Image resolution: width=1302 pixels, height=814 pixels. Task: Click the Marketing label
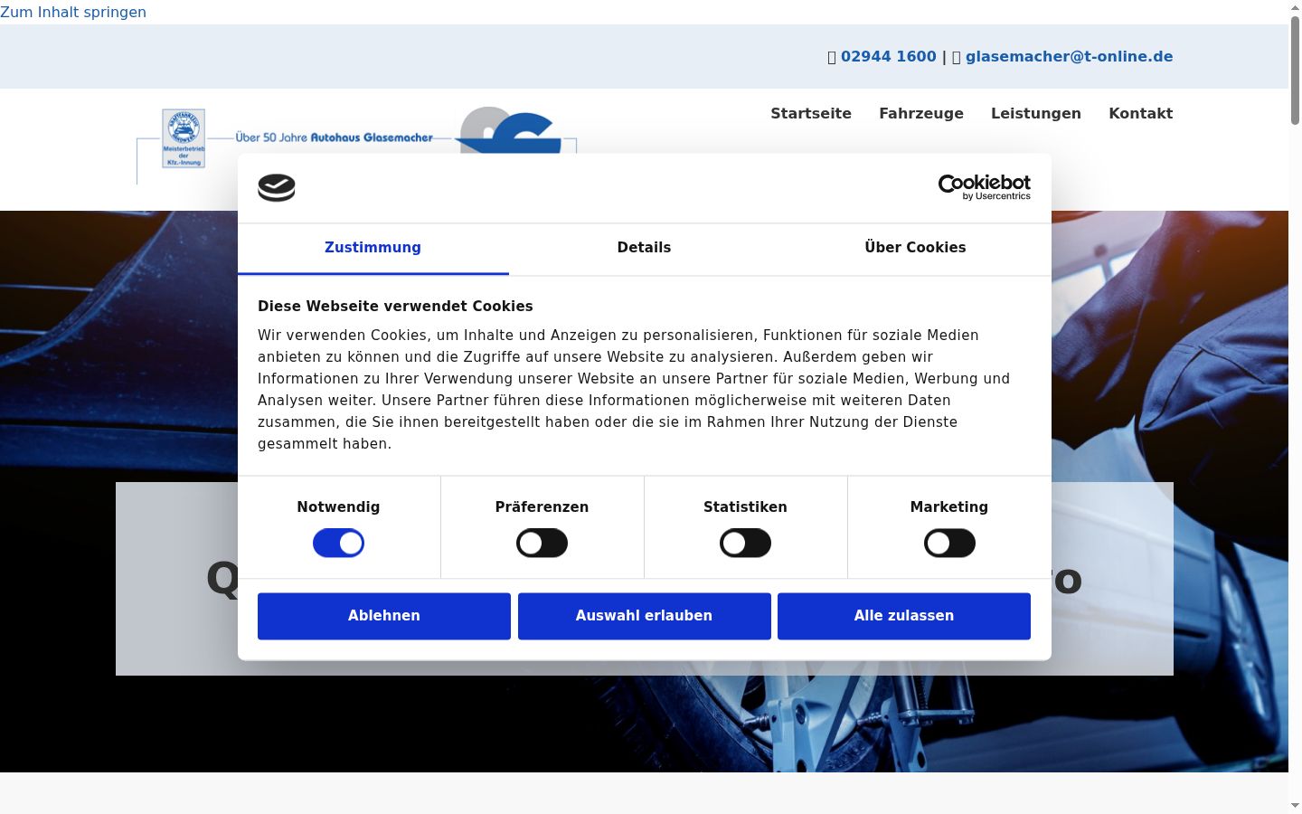(x=949, y=507)
